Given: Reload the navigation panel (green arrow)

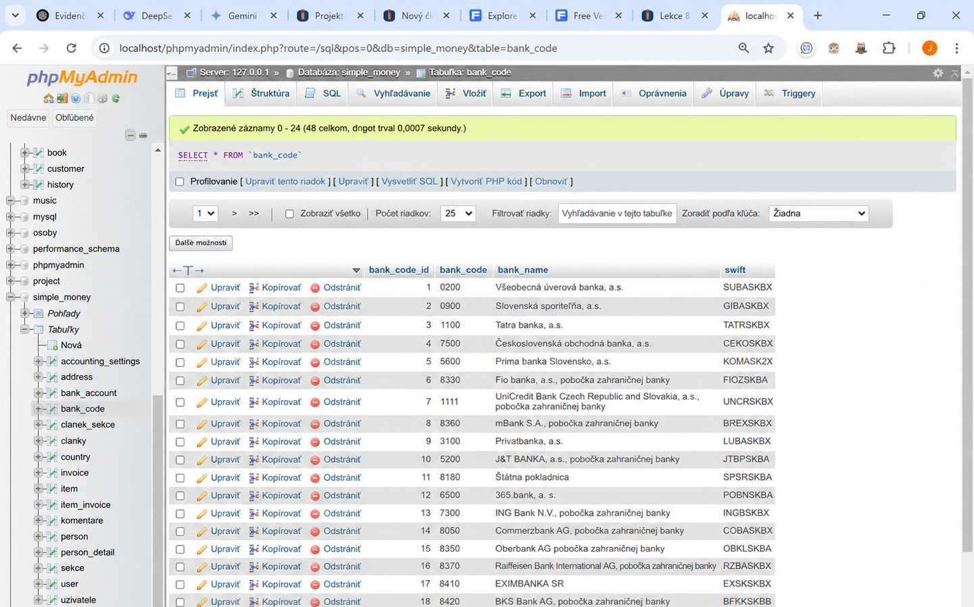Looking at the screenshot, I should coord(116,99).
